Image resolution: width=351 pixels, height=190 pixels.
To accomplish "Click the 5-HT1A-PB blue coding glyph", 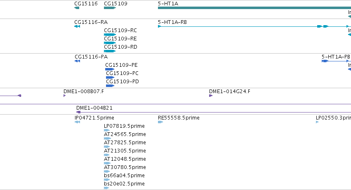I will [325, 61].
